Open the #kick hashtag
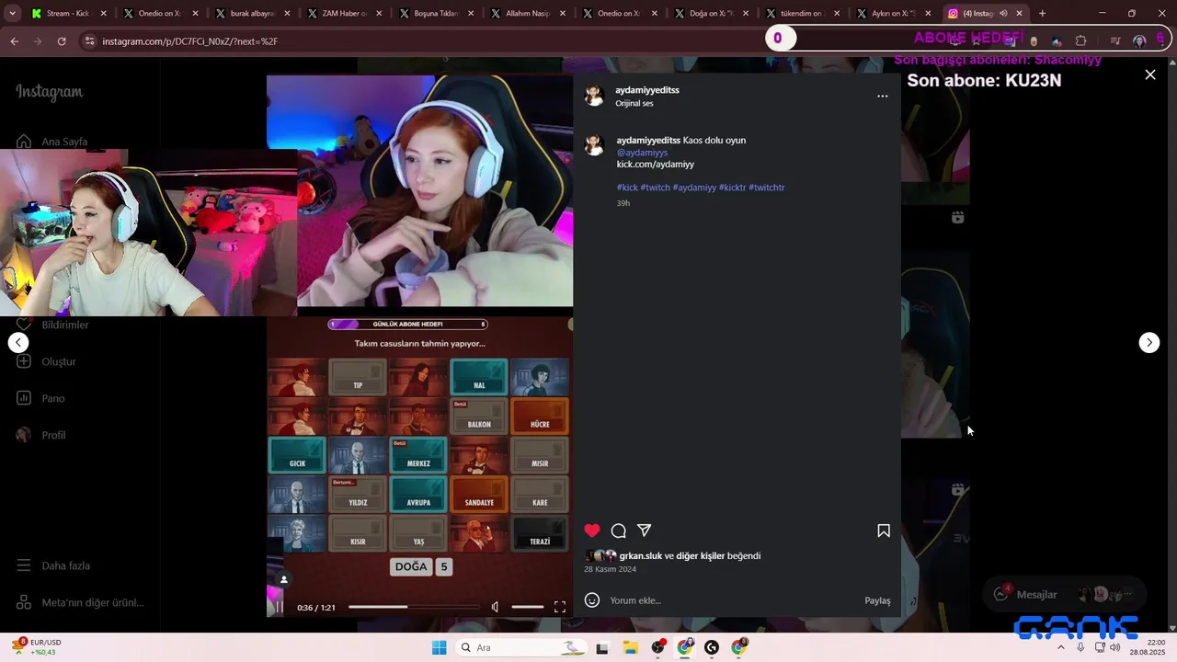The image size is (1177, 662). [627, 188]
